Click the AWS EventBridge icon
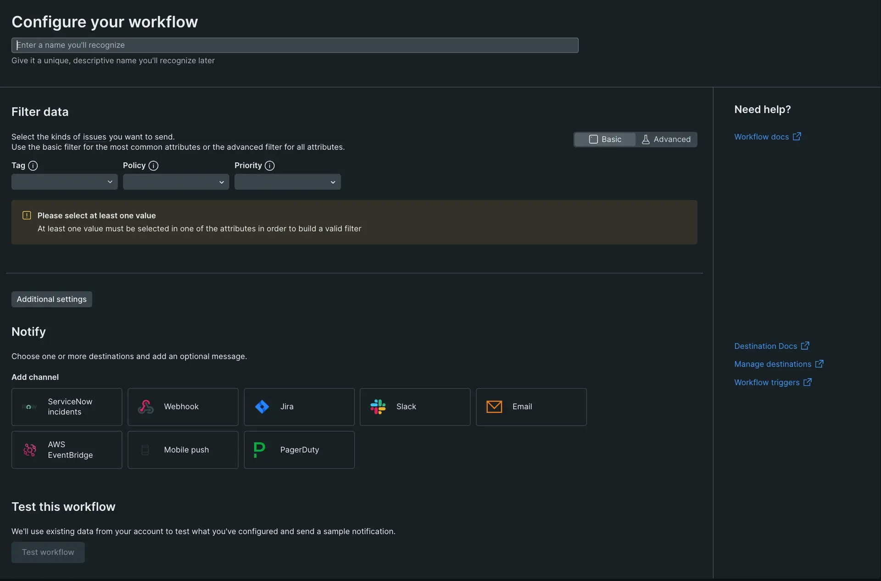Screen dimensions: 881x581 tap(30, 450)
